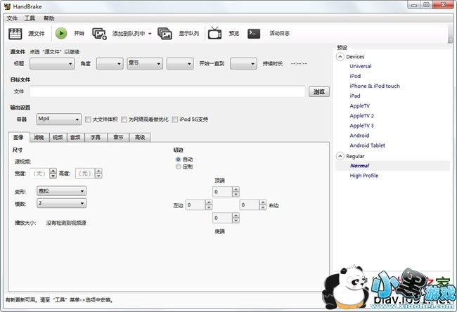Open the 工具 menu

coord(30,18)
